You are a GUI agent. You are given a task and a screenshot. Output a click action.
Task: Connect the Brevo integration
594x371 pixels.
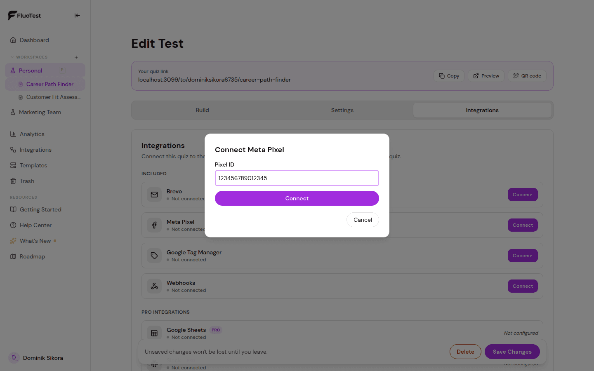click(x=523, y=195)
